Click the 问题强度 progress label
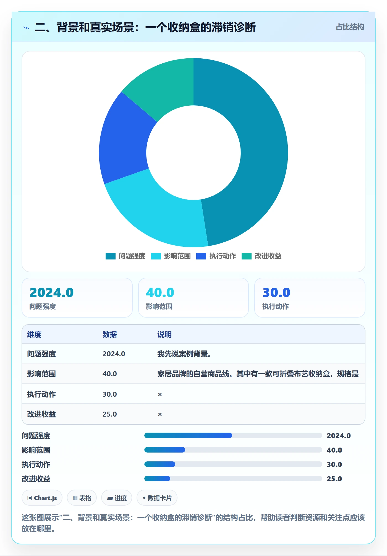The width and height of the screenshot is (387, 556). click(x=36, y=436)
